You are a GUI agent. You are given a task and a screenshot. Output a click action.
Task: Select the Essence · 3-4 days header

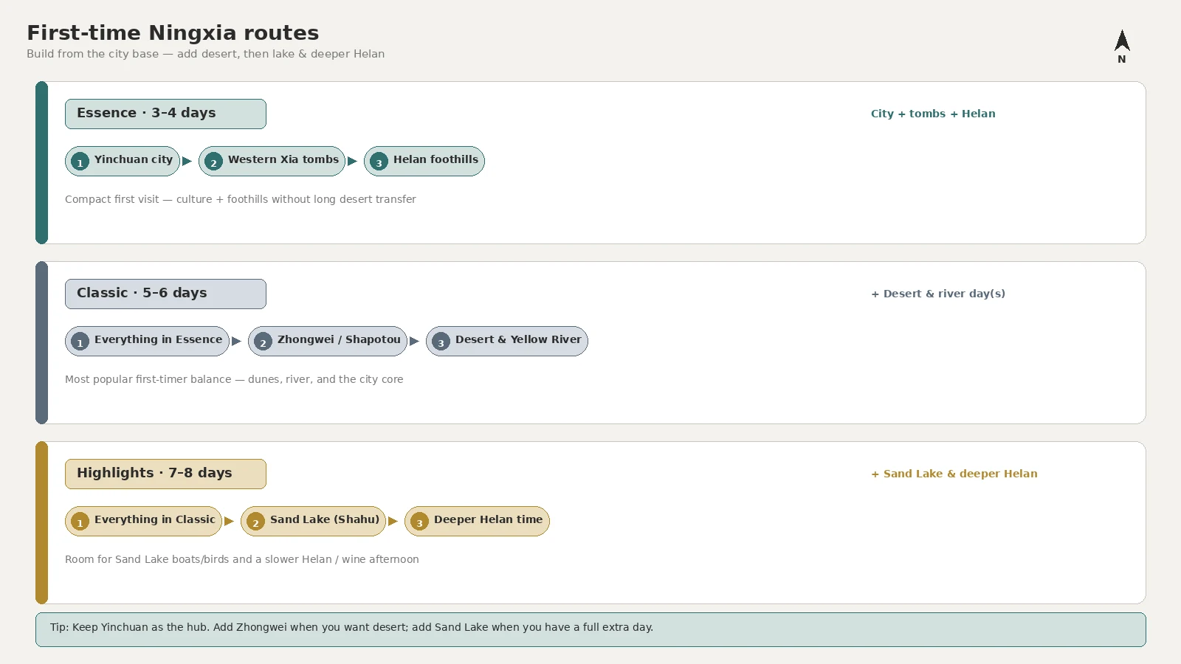click(x=165, y=114)
